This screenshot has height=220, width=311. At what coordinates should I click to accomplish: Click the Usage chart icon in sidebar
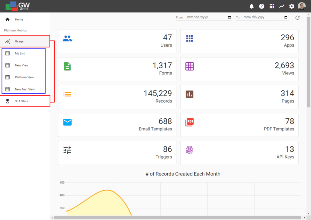[8, 41]
